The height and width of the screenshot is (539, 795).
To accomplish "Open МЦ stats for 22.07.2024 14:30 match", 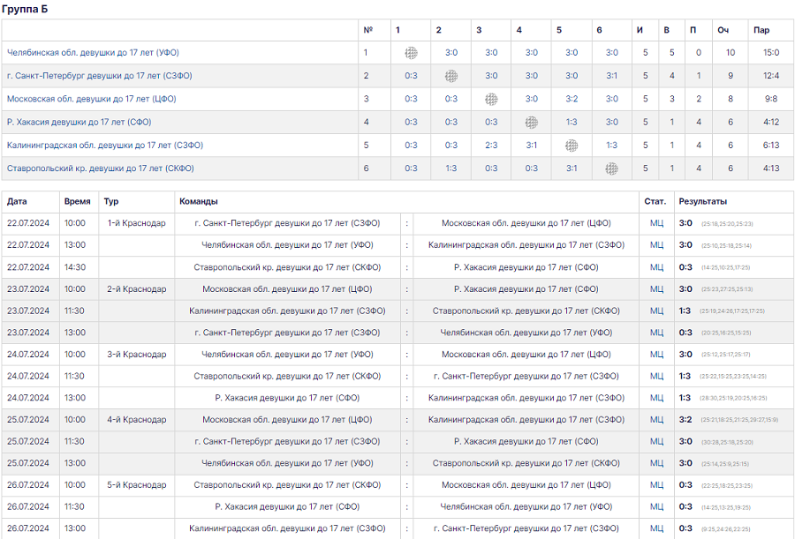I will 656,267.
